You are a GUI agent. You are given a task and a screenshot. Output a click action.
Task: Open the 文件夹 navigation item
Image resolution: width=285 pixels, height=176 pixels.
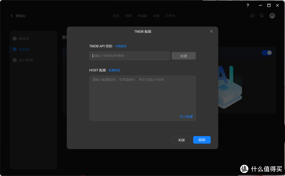pyautogui.click(x=170, y=16)
